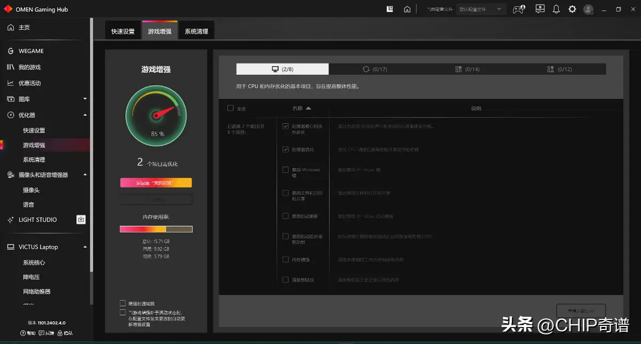The image size is (641, 344).
Task: Enable the 内存清理 checkbox
Action: coord(286,260)
